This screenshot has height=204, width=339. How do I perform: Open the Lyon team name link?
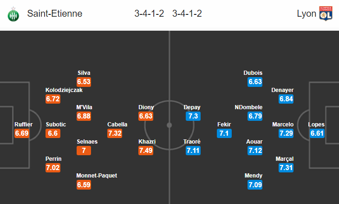pyautogui.click(x=306, y=13)
